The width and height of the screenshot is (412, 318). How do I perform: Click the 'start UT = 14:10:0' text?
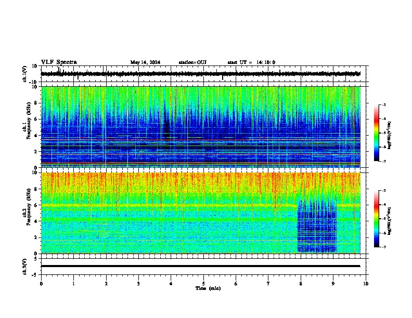251,62
